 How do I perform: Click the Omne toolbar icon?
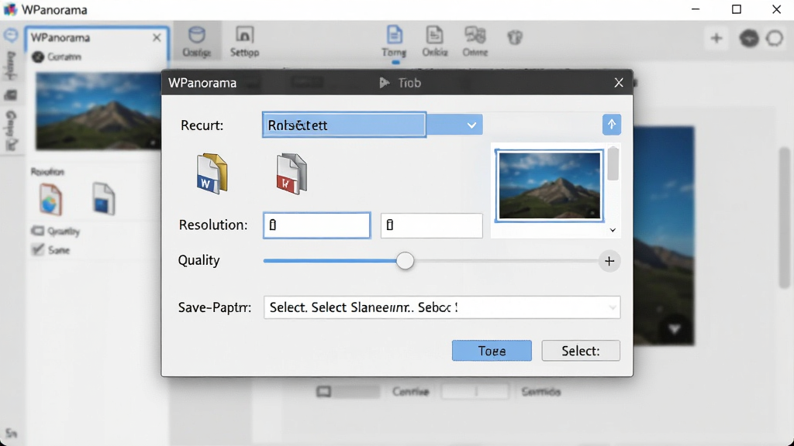coord(475,42)
